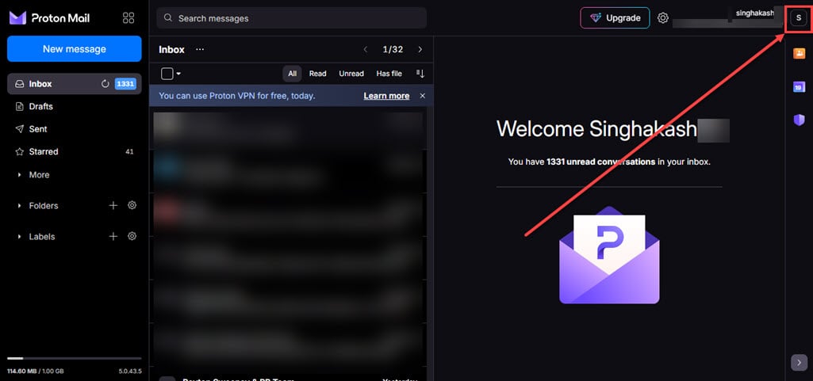Open the Contacts side panel icon
Viewport: 813px width, 381px height.
click(799, 53)
